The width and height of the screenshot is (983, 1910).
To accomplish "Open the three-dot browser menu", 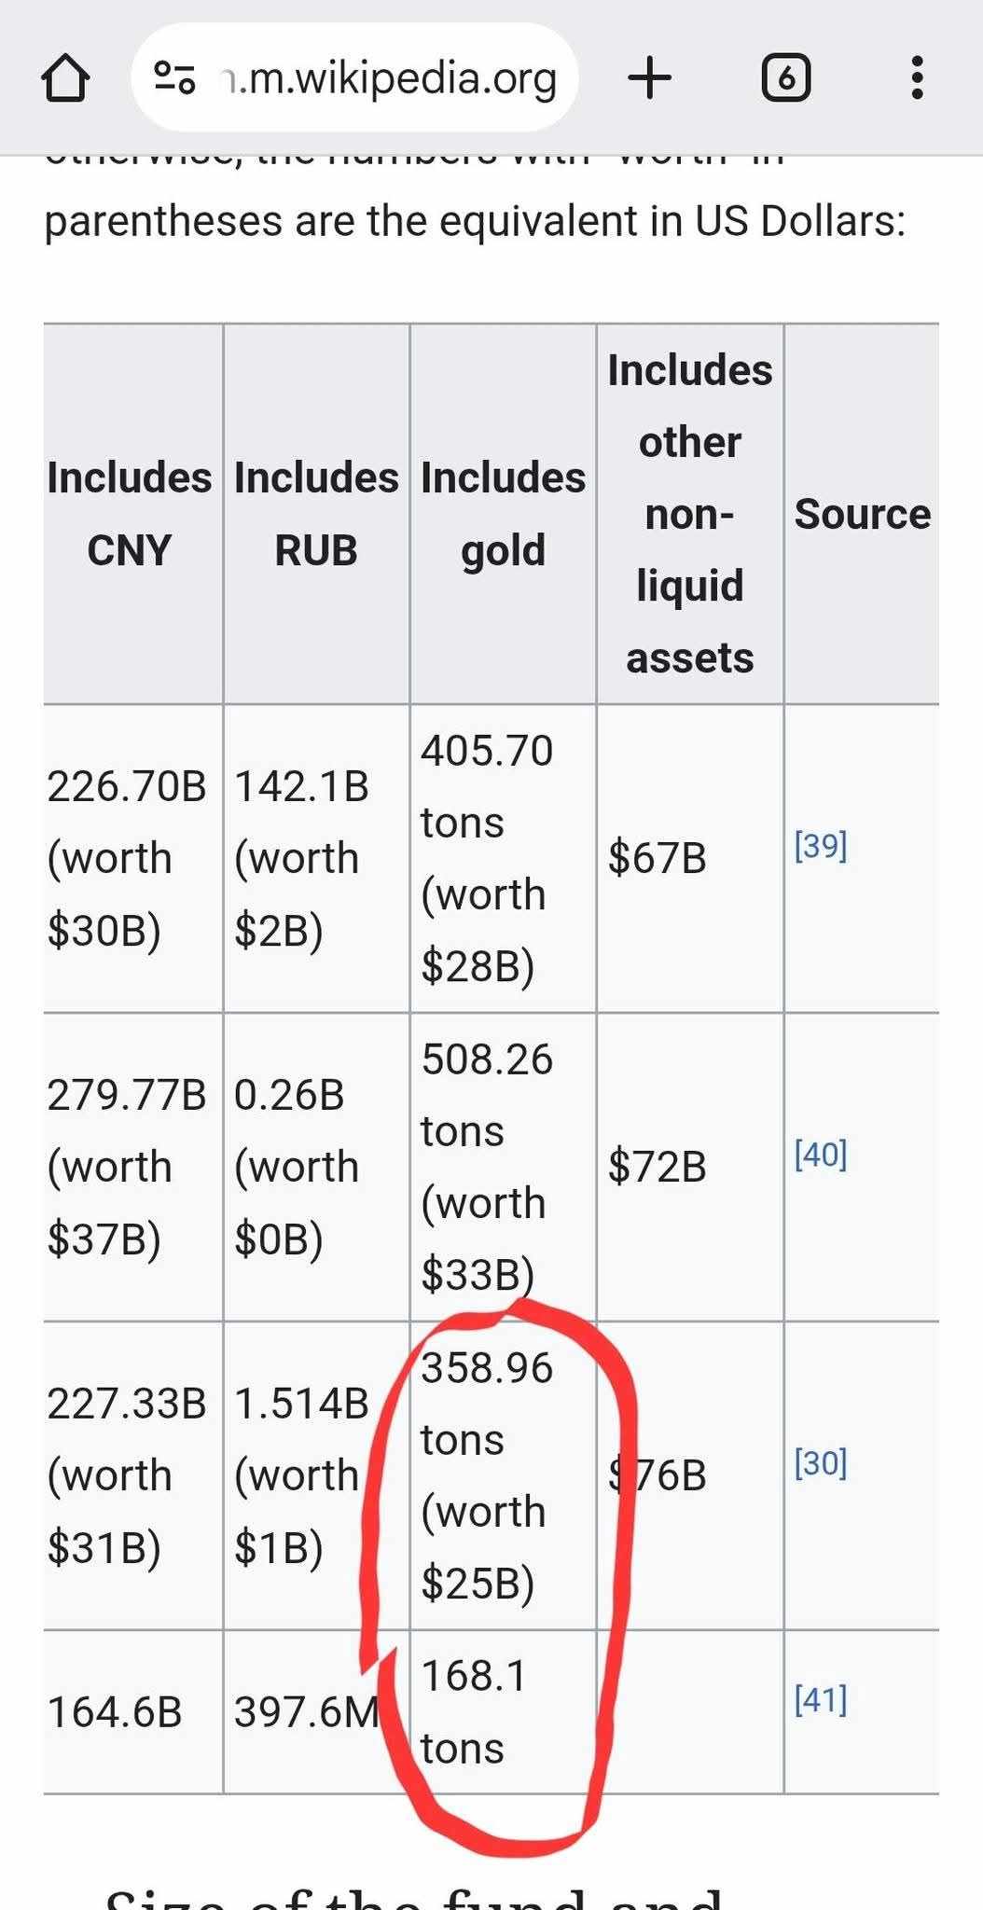I will (917, 77).
